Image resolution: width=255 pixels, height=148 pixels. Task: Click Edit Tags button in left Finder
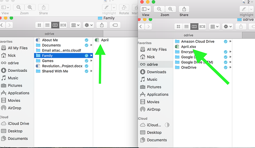click(115, 25)
